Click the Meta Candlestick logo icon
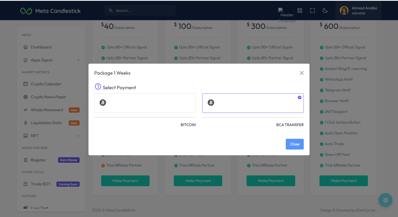398x217 pixels. coord(26,11)
